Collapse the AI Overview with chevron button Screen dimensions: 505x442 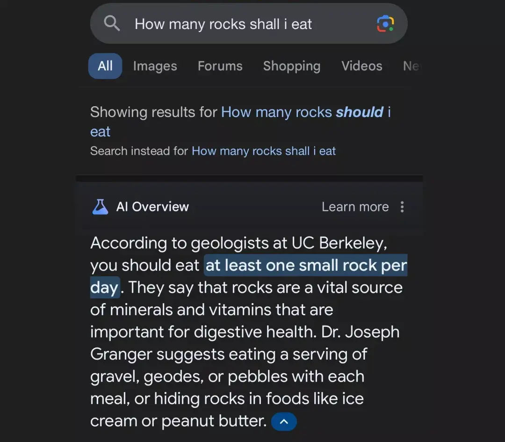(x=284, y=421)
